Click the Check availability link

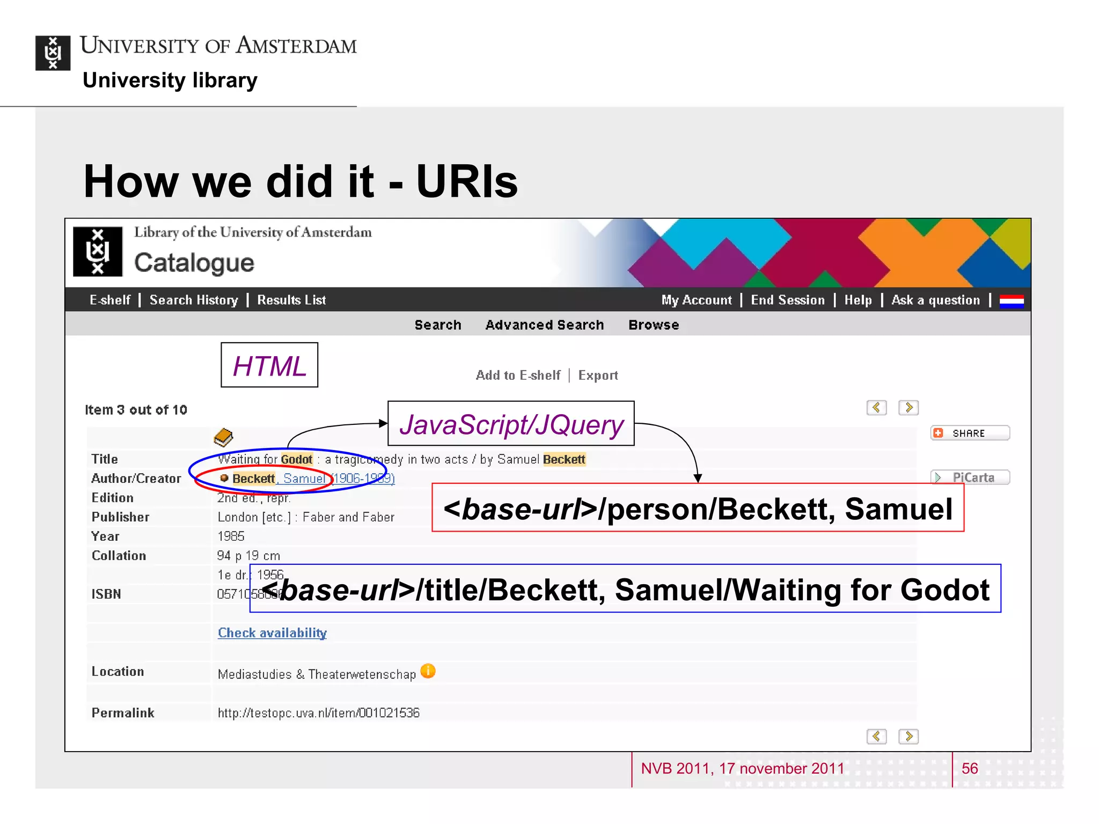pos(272,633)
